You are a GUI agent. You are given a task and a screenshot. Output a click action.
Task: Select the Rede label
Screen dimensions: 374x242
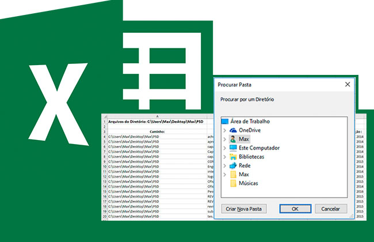click(245, 165)
